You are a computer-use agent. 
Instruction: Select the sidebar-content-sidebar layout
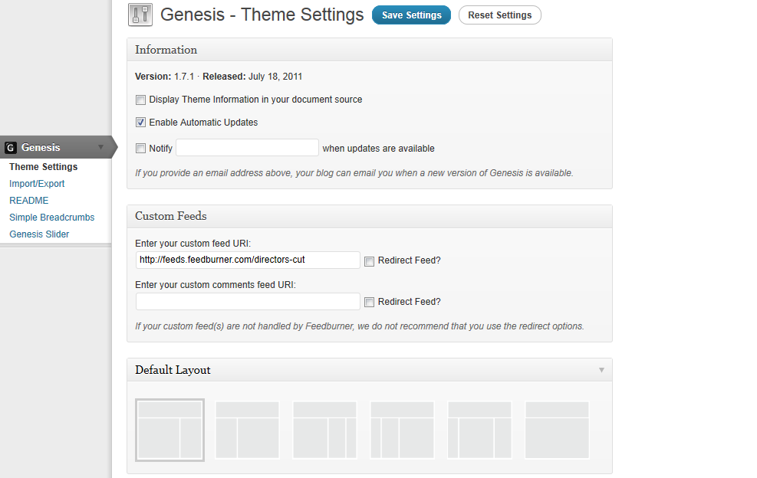point(479,429)
